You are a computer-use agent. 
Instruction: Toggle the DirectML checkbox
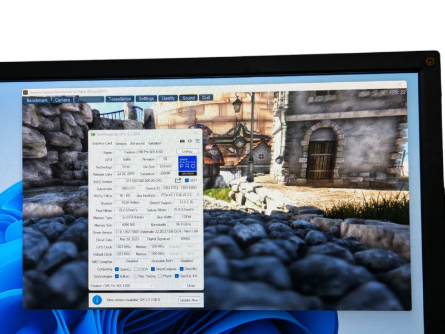pyautogui.click(x=182, y=269)
